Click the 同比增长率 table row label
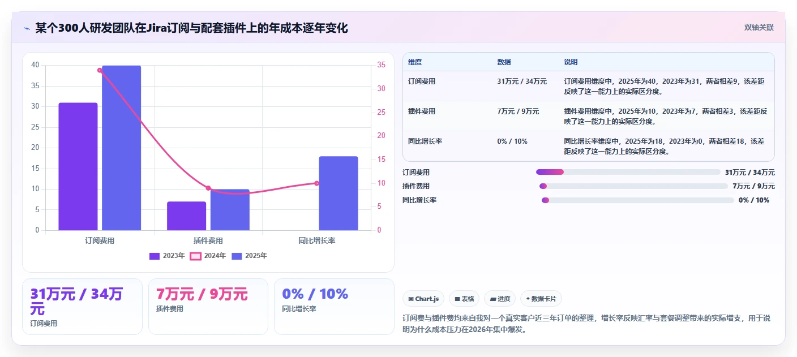Image resolution: width=797 pixels, height=357 pixels. click(x=425, y=141)
